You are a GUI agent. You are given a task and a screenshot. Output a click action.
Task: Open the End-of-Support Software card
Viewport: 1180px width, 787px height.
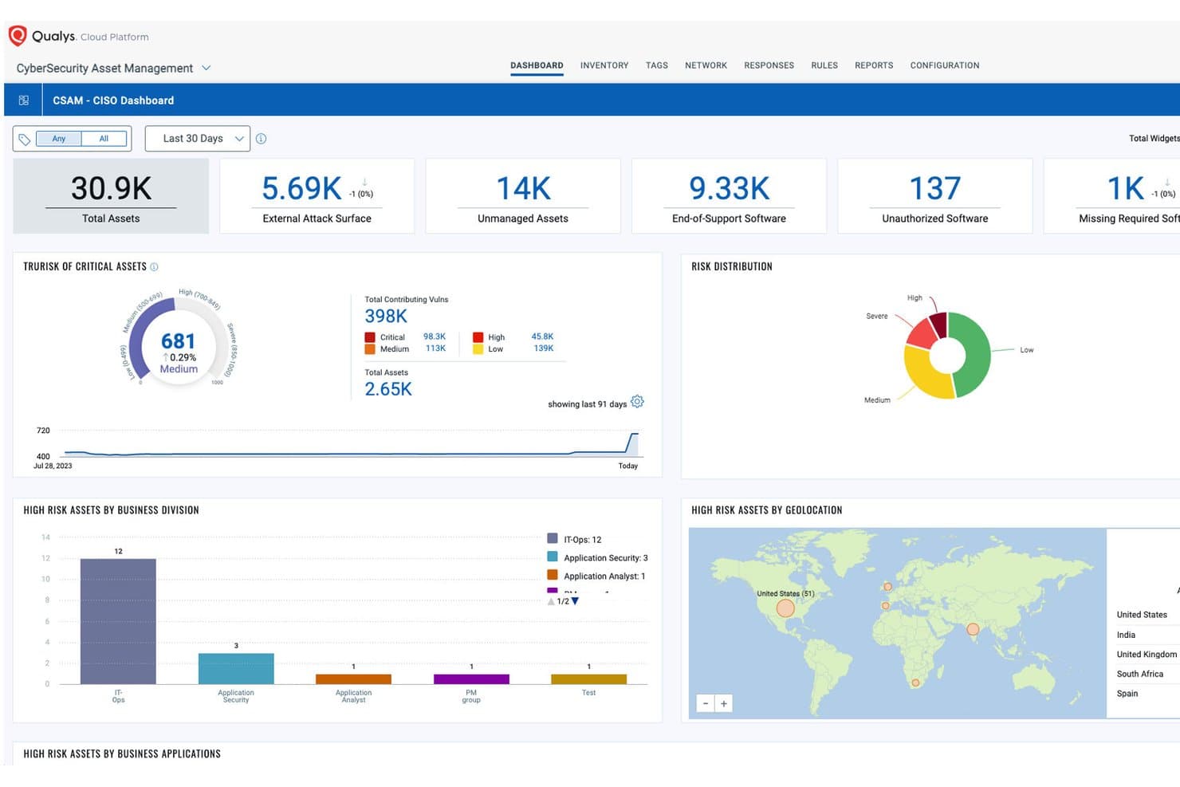(x=729, y=196)
